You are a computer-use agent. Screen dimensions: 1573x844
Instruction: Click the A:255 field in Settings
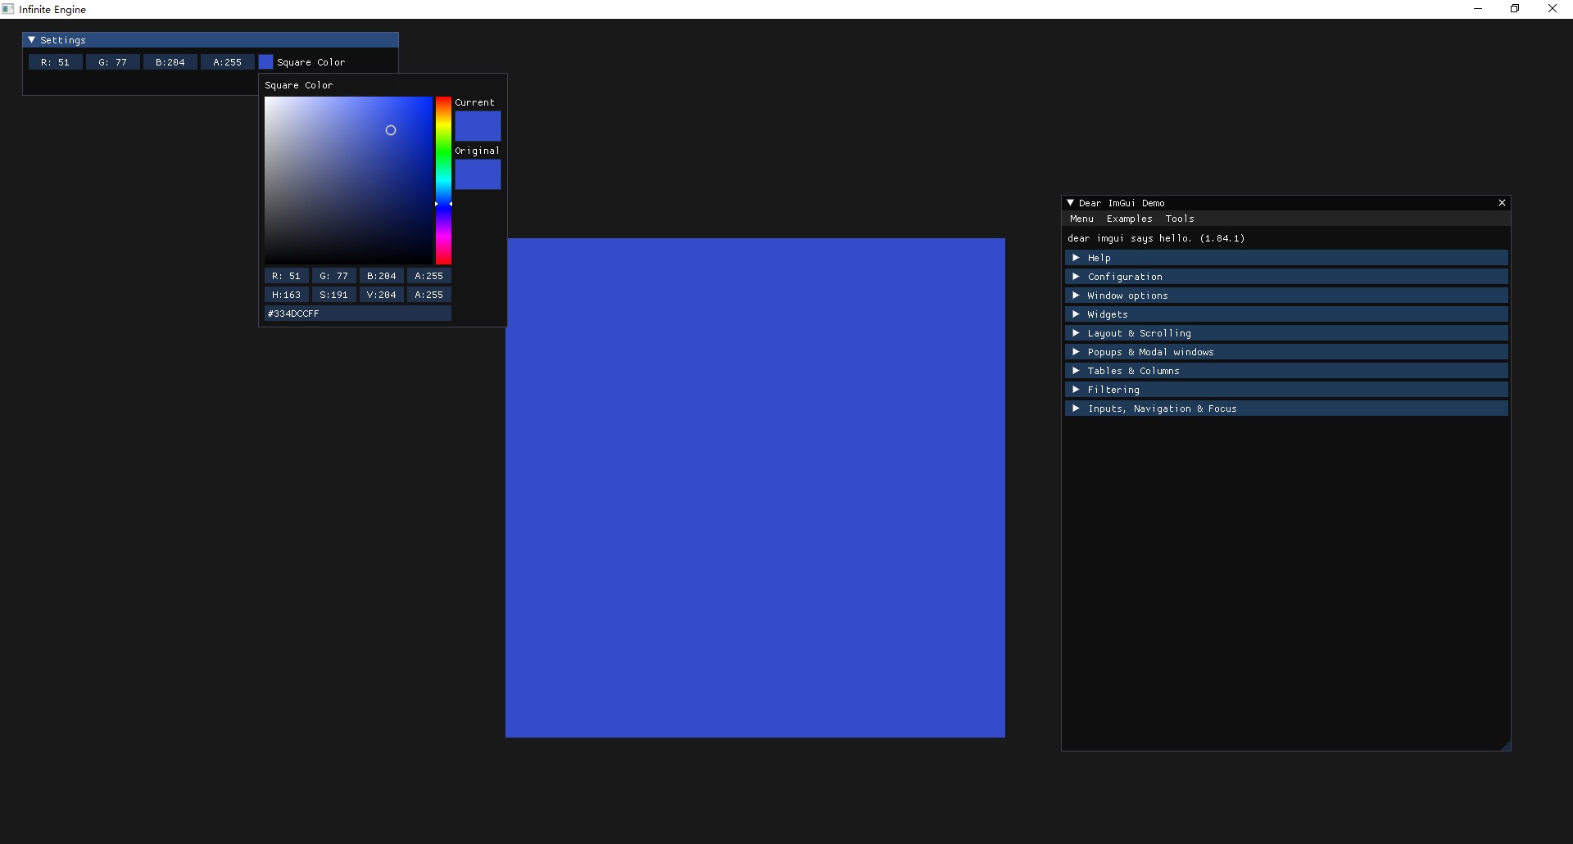228,62
